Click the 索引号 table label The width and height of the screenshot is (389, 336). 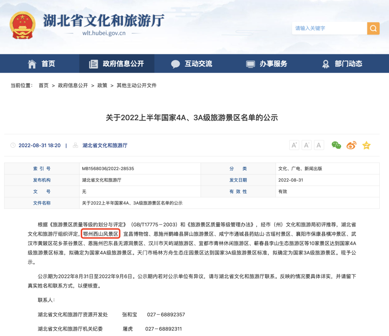[42, 168]
